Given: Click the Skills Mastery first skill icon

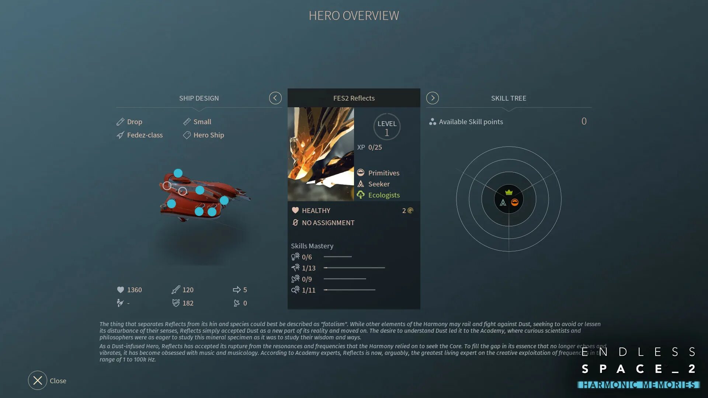Looking at the screenshot, I should coord(295,256).
